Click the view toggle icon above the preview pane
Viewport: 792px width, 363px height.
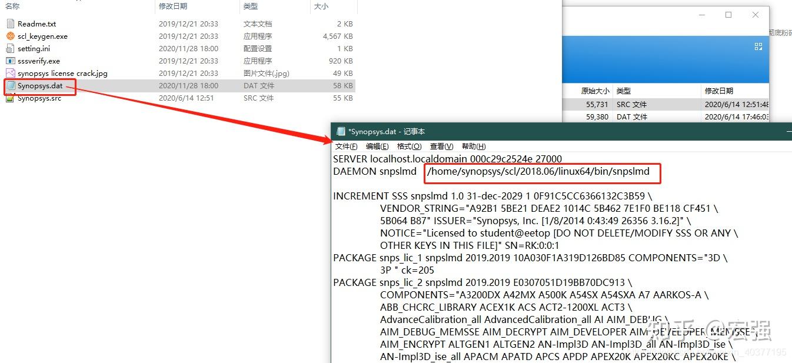point(758,46)
